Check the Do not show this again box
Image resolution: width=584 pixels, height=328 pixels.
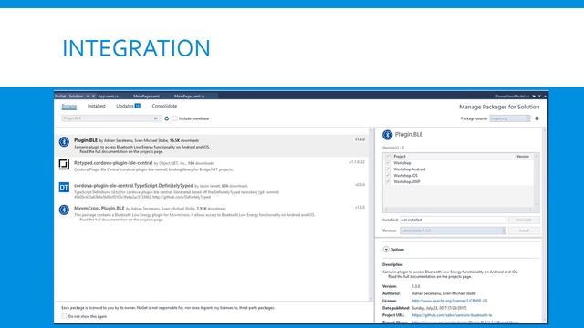point(64,316)
